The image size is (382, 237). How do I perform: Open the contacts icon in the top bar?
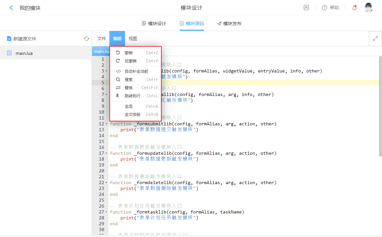point(306,8)
